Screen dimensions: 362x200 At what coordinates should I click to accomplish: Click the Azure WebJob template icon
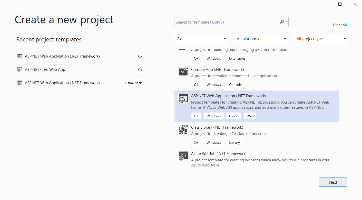pos(183,156)
